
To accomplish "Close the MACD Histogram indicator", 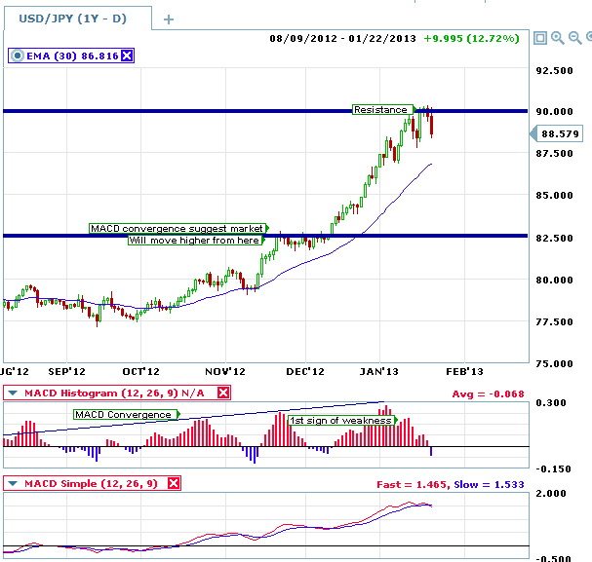I will coord(223,393).
